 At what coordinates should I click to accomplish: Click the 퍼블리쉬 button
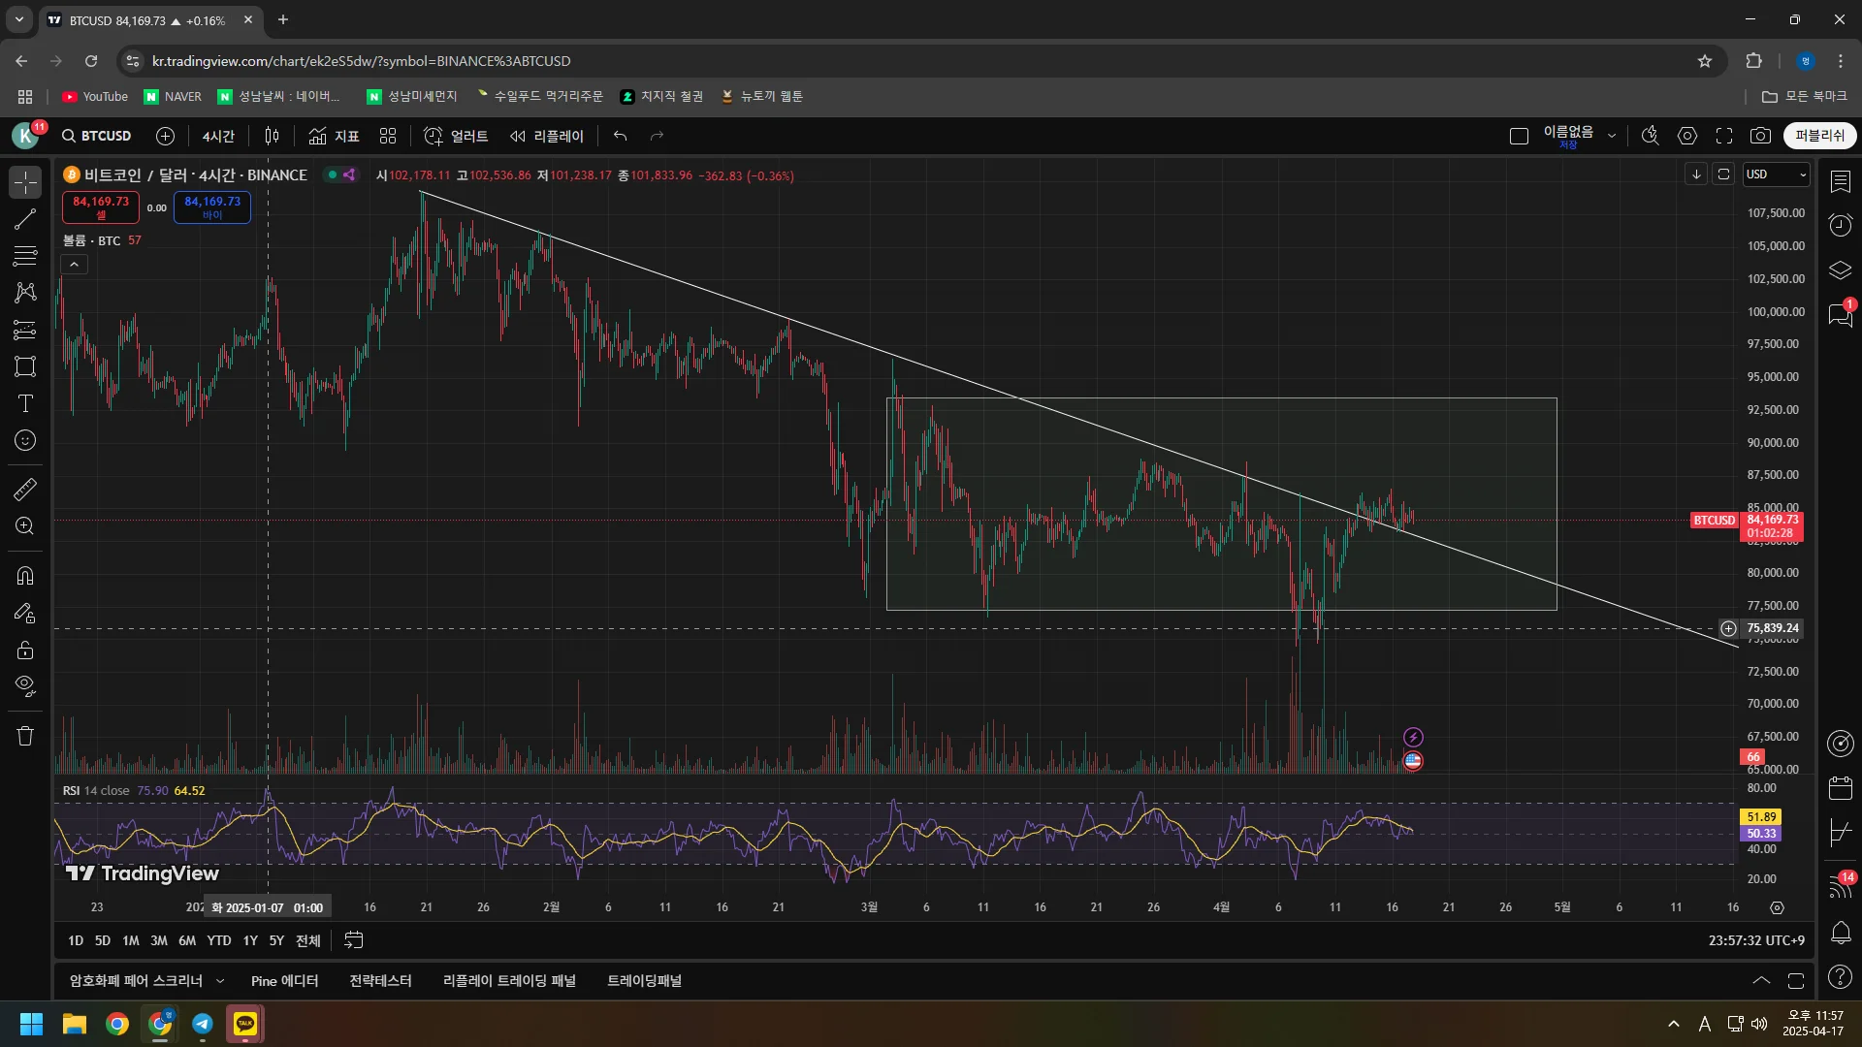pos(1819,136)
